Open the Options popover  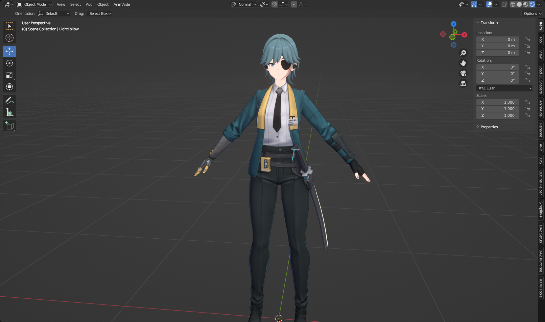pos(532,14)
